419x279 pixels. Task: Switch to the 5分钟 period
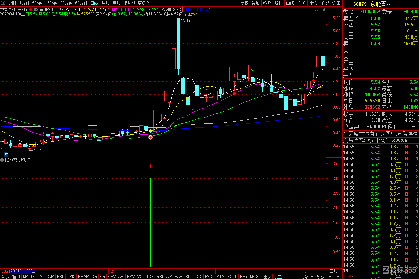coord(37,3)
